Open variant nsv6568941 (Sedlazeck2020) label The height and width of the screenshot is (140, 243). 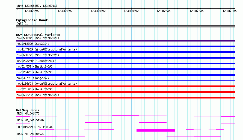click(x=38, y=38)
